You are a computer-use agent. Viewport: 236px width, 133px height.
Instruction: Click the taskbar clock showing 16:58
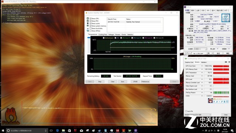coord(225,130)
